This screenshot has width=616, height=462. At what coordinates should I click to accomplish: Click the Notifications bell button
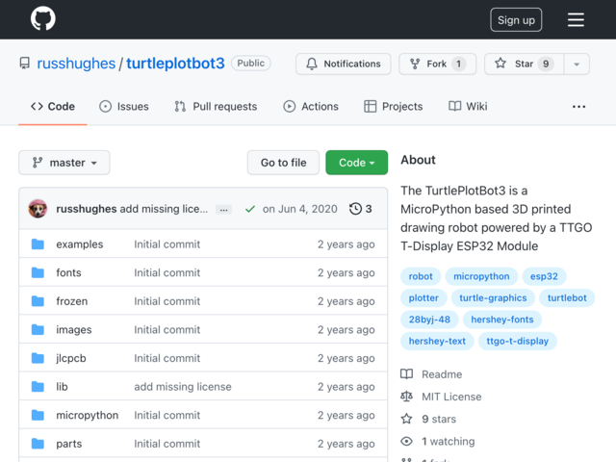tap(343, 64)
